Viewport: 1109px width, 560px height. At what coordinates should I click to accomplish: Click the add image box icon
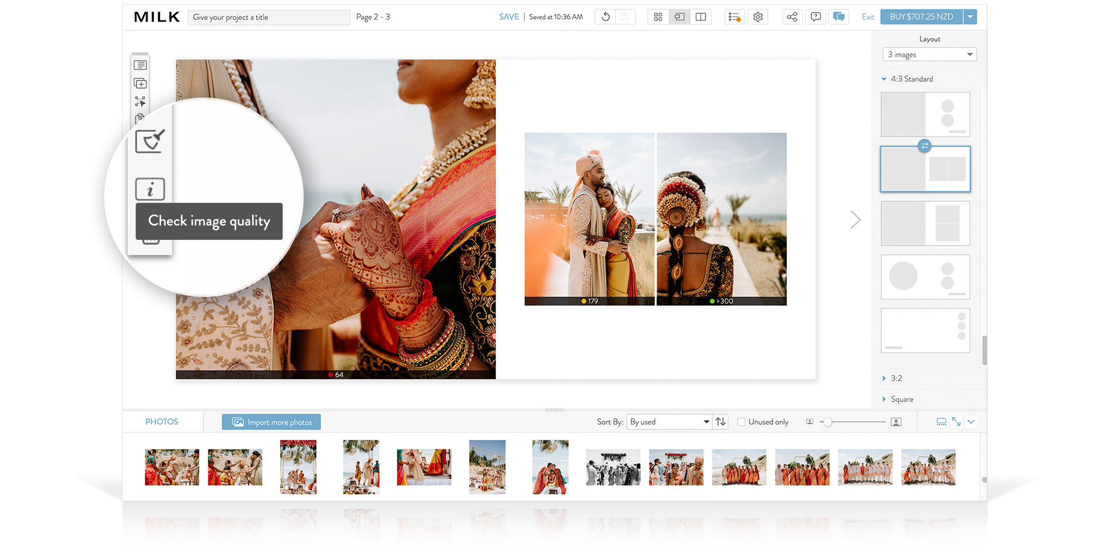(140, 83)
